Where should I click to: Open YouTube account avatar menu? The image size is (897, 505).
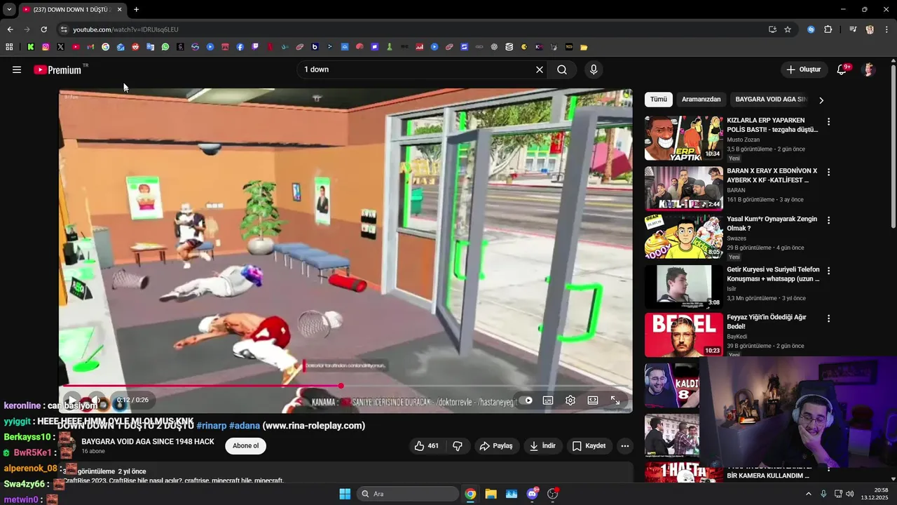pos(869,69)
